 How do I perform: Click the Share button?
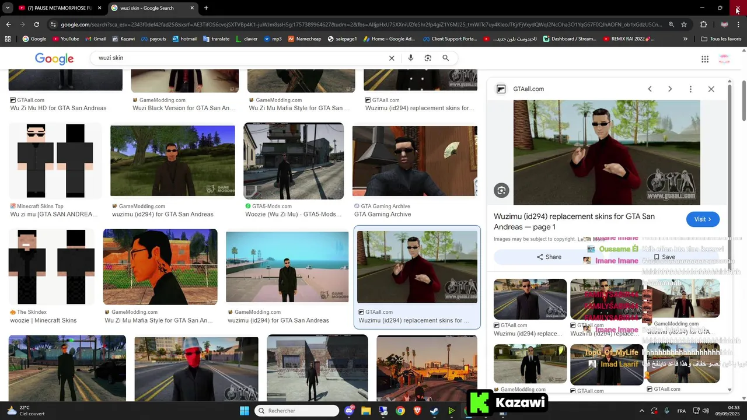(549, 257)
